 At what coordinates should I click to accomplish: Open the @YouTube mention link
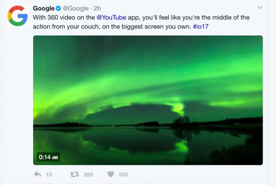pos(111,17)
